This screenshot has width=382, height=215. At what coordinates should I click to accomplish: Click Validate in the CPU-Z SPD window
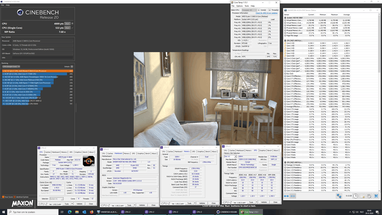(264, 202)
